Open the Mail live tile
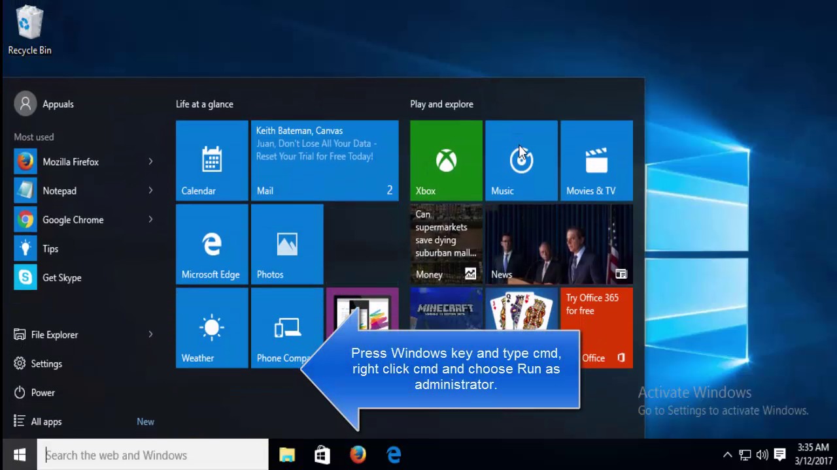The width and height of the screenshot is (837, 470). [324, 160]
